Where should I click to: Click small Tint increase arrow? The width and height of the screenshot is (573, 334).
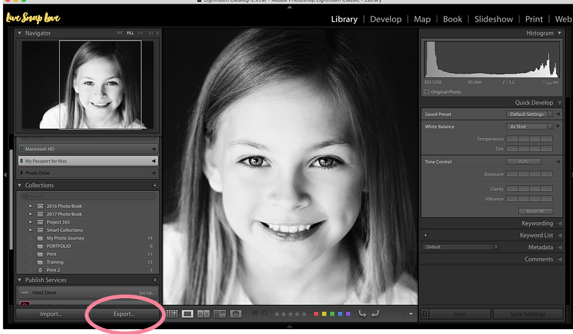[x=535, y=149]
